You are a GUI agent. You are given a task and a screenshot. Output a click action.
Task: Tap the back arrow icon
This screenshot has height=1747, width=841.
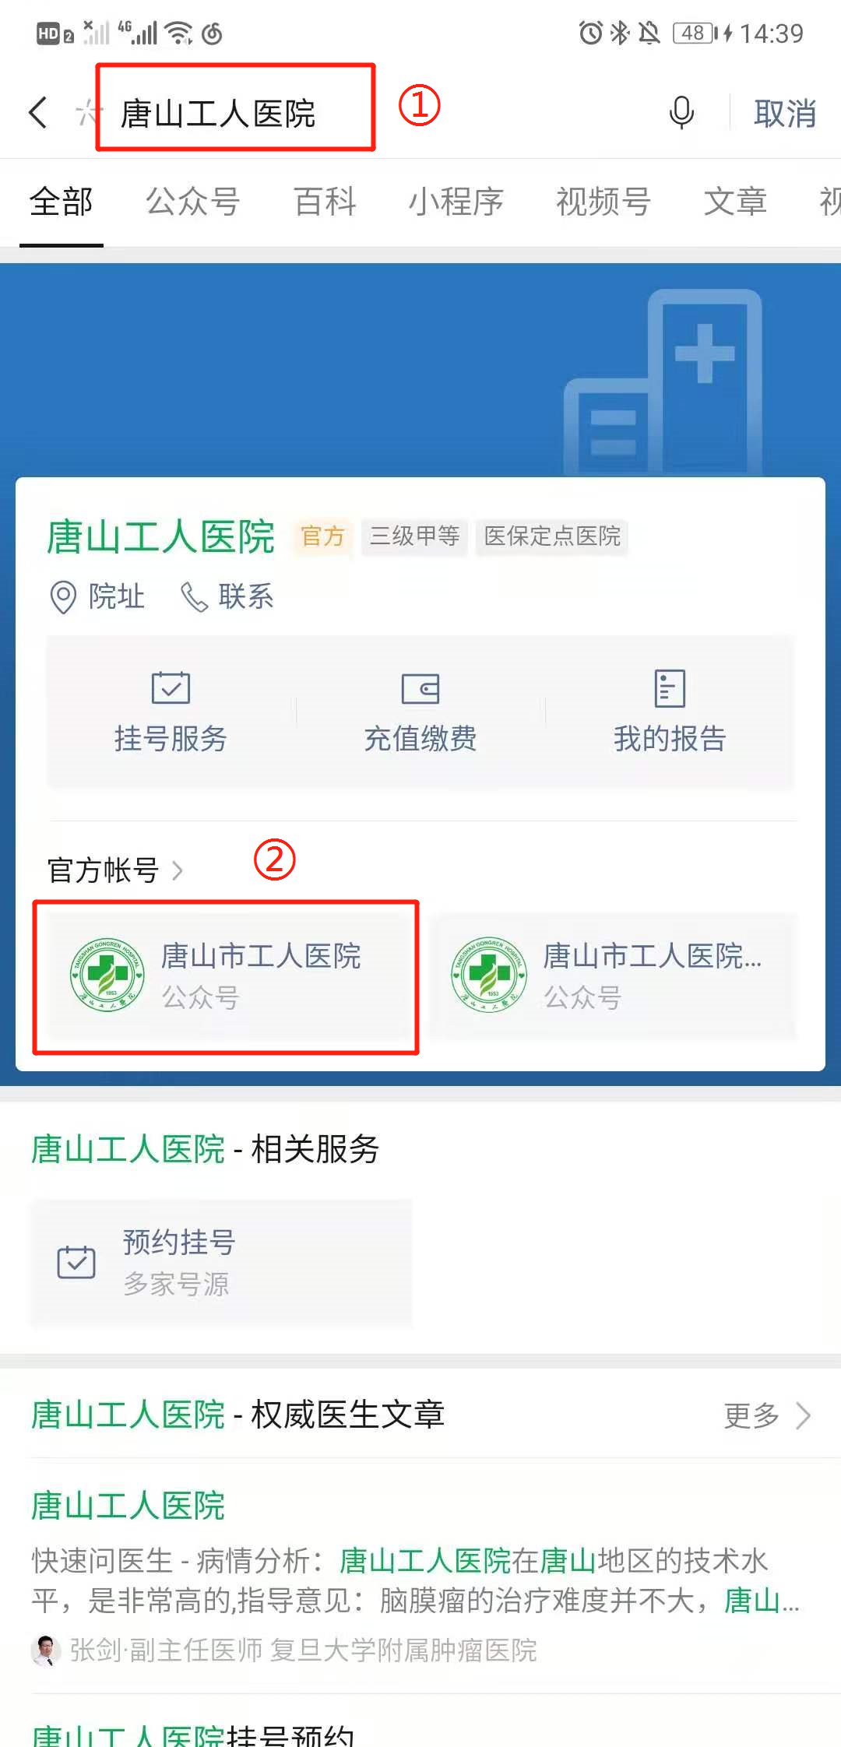(38, 113)
